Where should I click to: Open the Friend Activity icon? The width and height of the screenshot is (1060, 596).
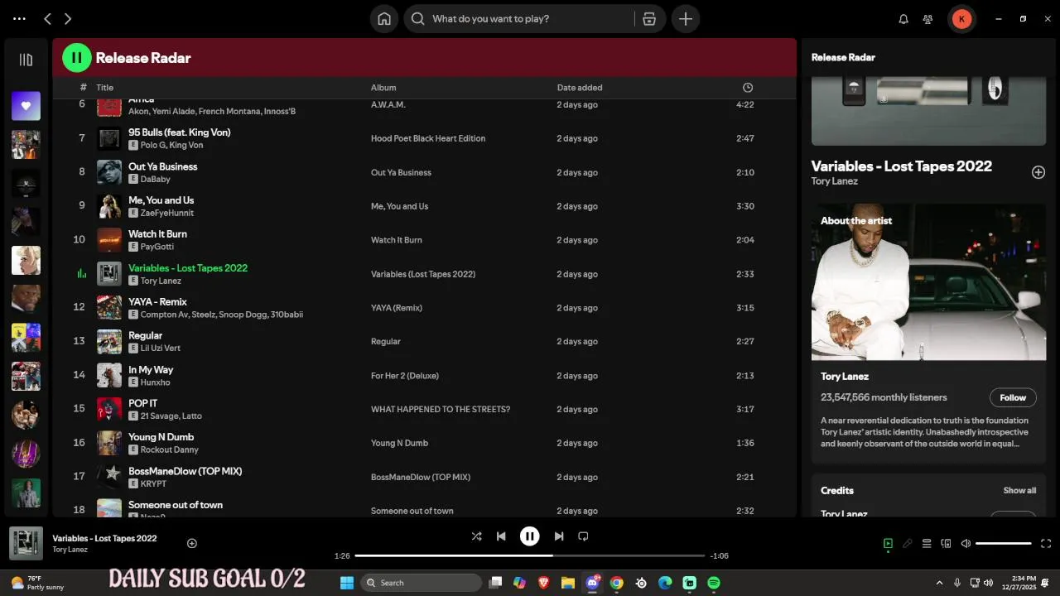pos(928,18)
